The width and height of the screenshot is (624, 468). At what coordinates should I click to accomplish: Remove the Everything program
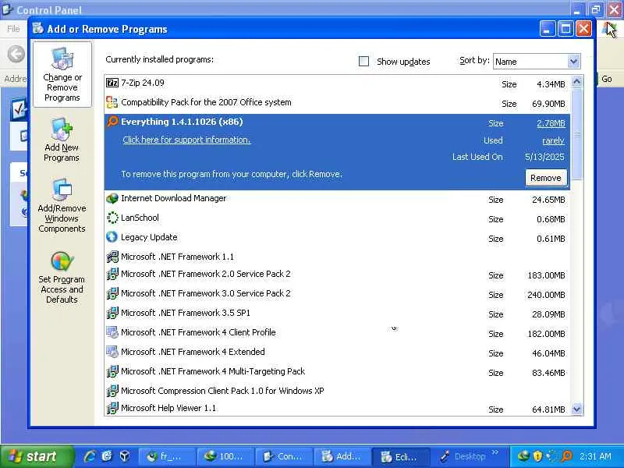(545, 178)
